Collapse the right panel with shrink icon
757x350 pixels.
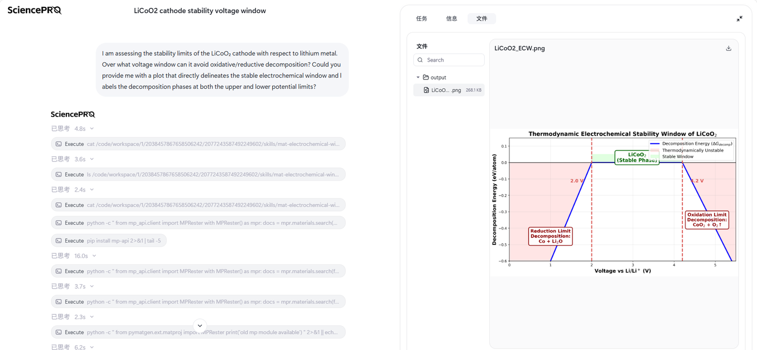[x=739, y=18]
